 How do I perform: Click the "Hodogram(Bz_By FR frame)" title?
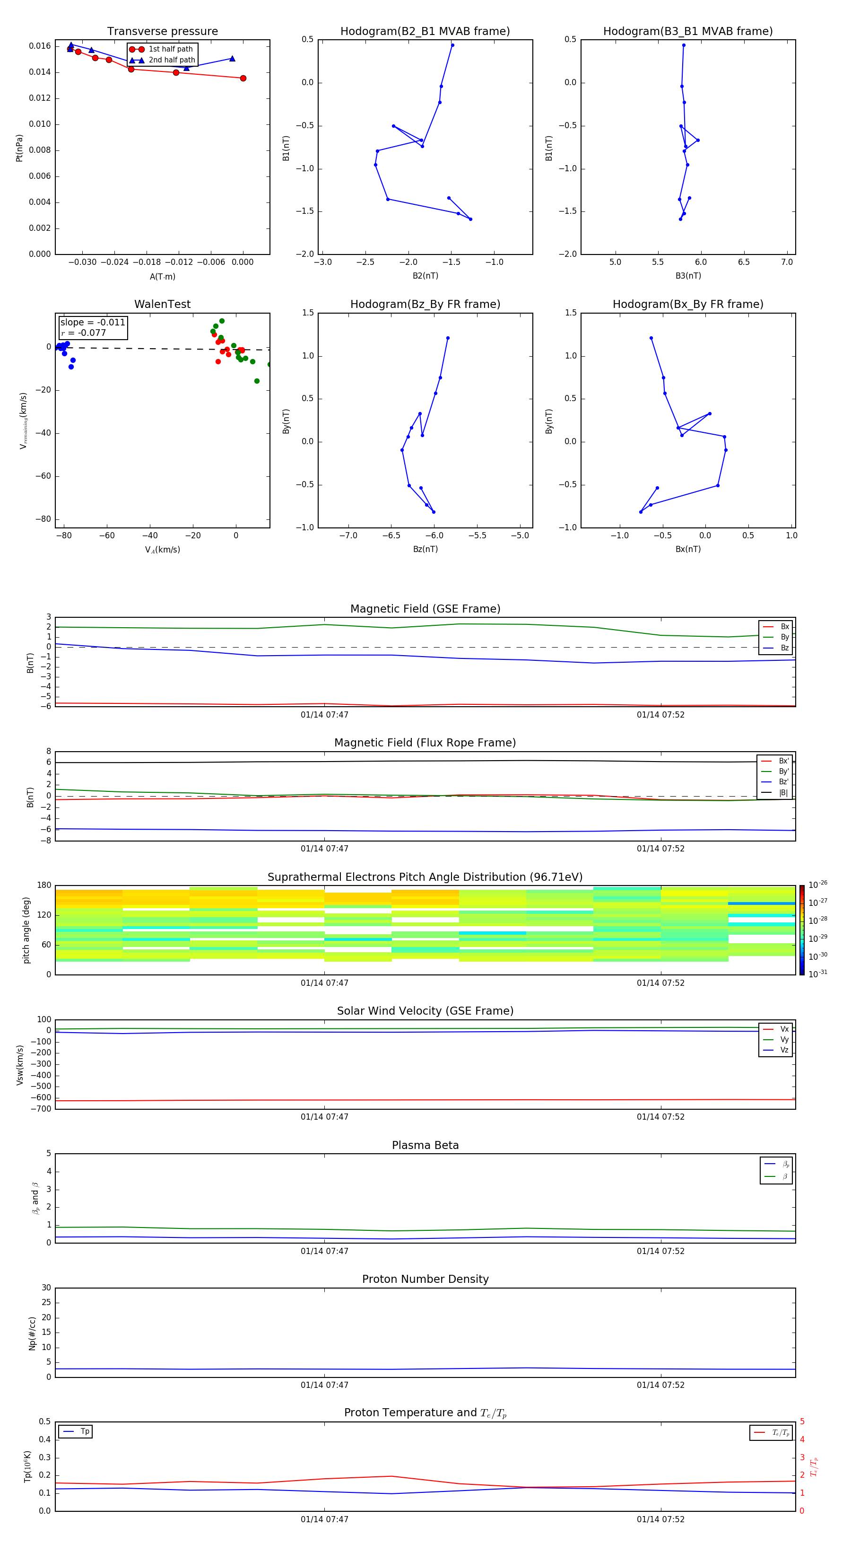425,304
